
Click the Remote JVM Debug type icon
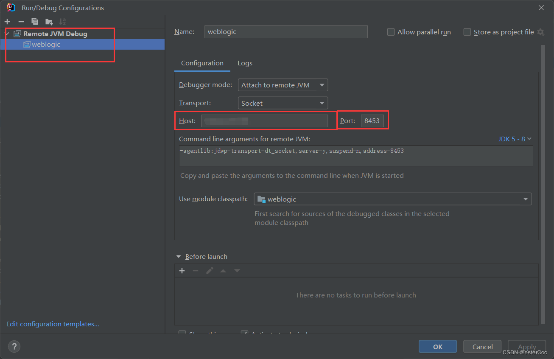pyautogui.click(x=17, y=34)
